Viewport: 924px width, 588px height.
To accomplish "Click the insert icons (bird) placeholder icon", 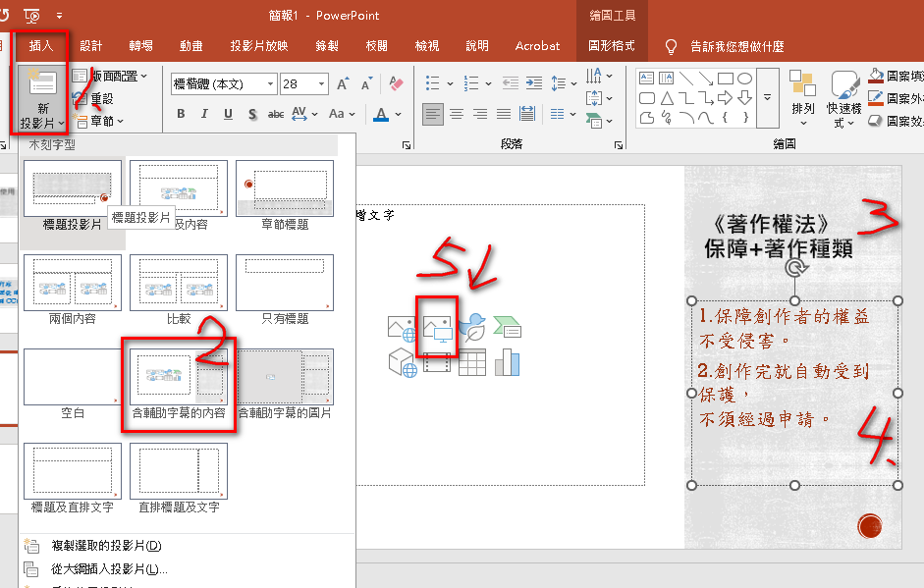I will [472, 328].
